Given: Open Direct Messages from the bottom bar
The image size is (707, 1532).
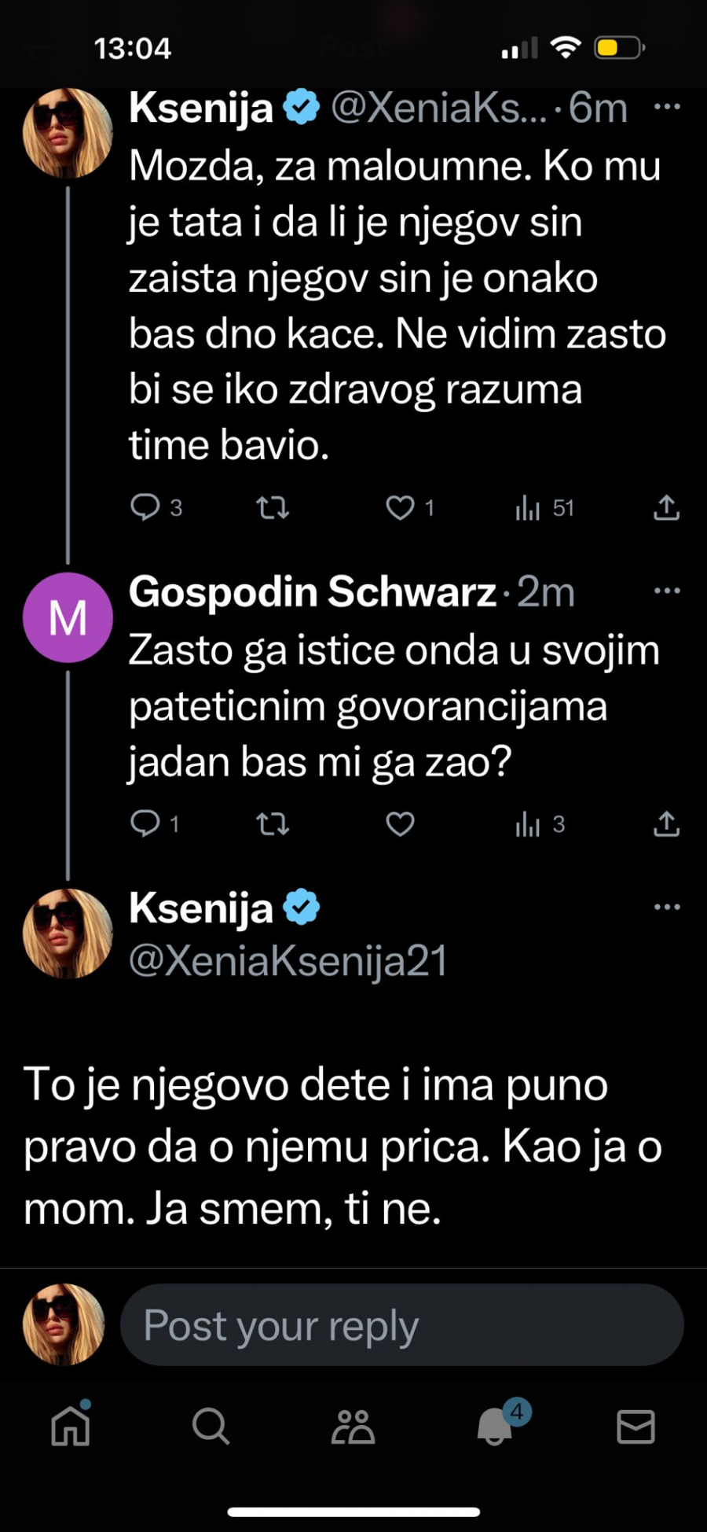Looking at the screenshot, I should pyautogui.click(x=638, y=1427).
